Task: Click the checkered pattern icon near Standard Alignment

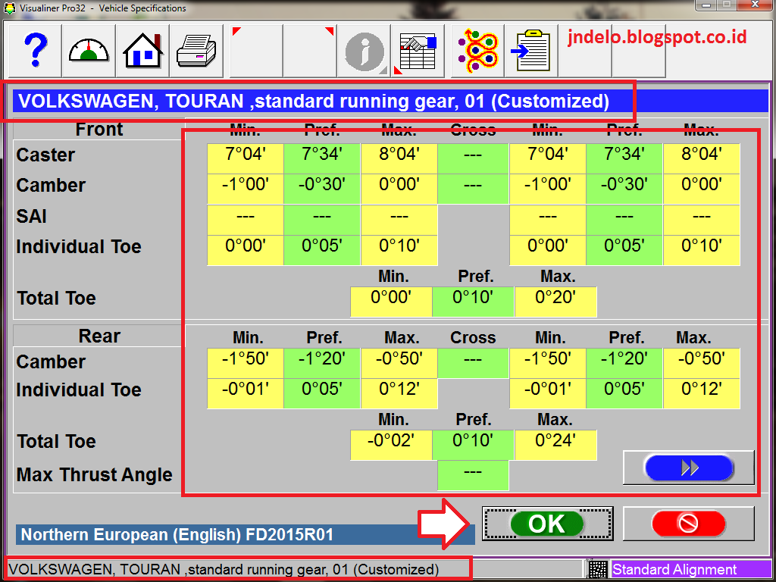Action: click(x=597, y=568)
